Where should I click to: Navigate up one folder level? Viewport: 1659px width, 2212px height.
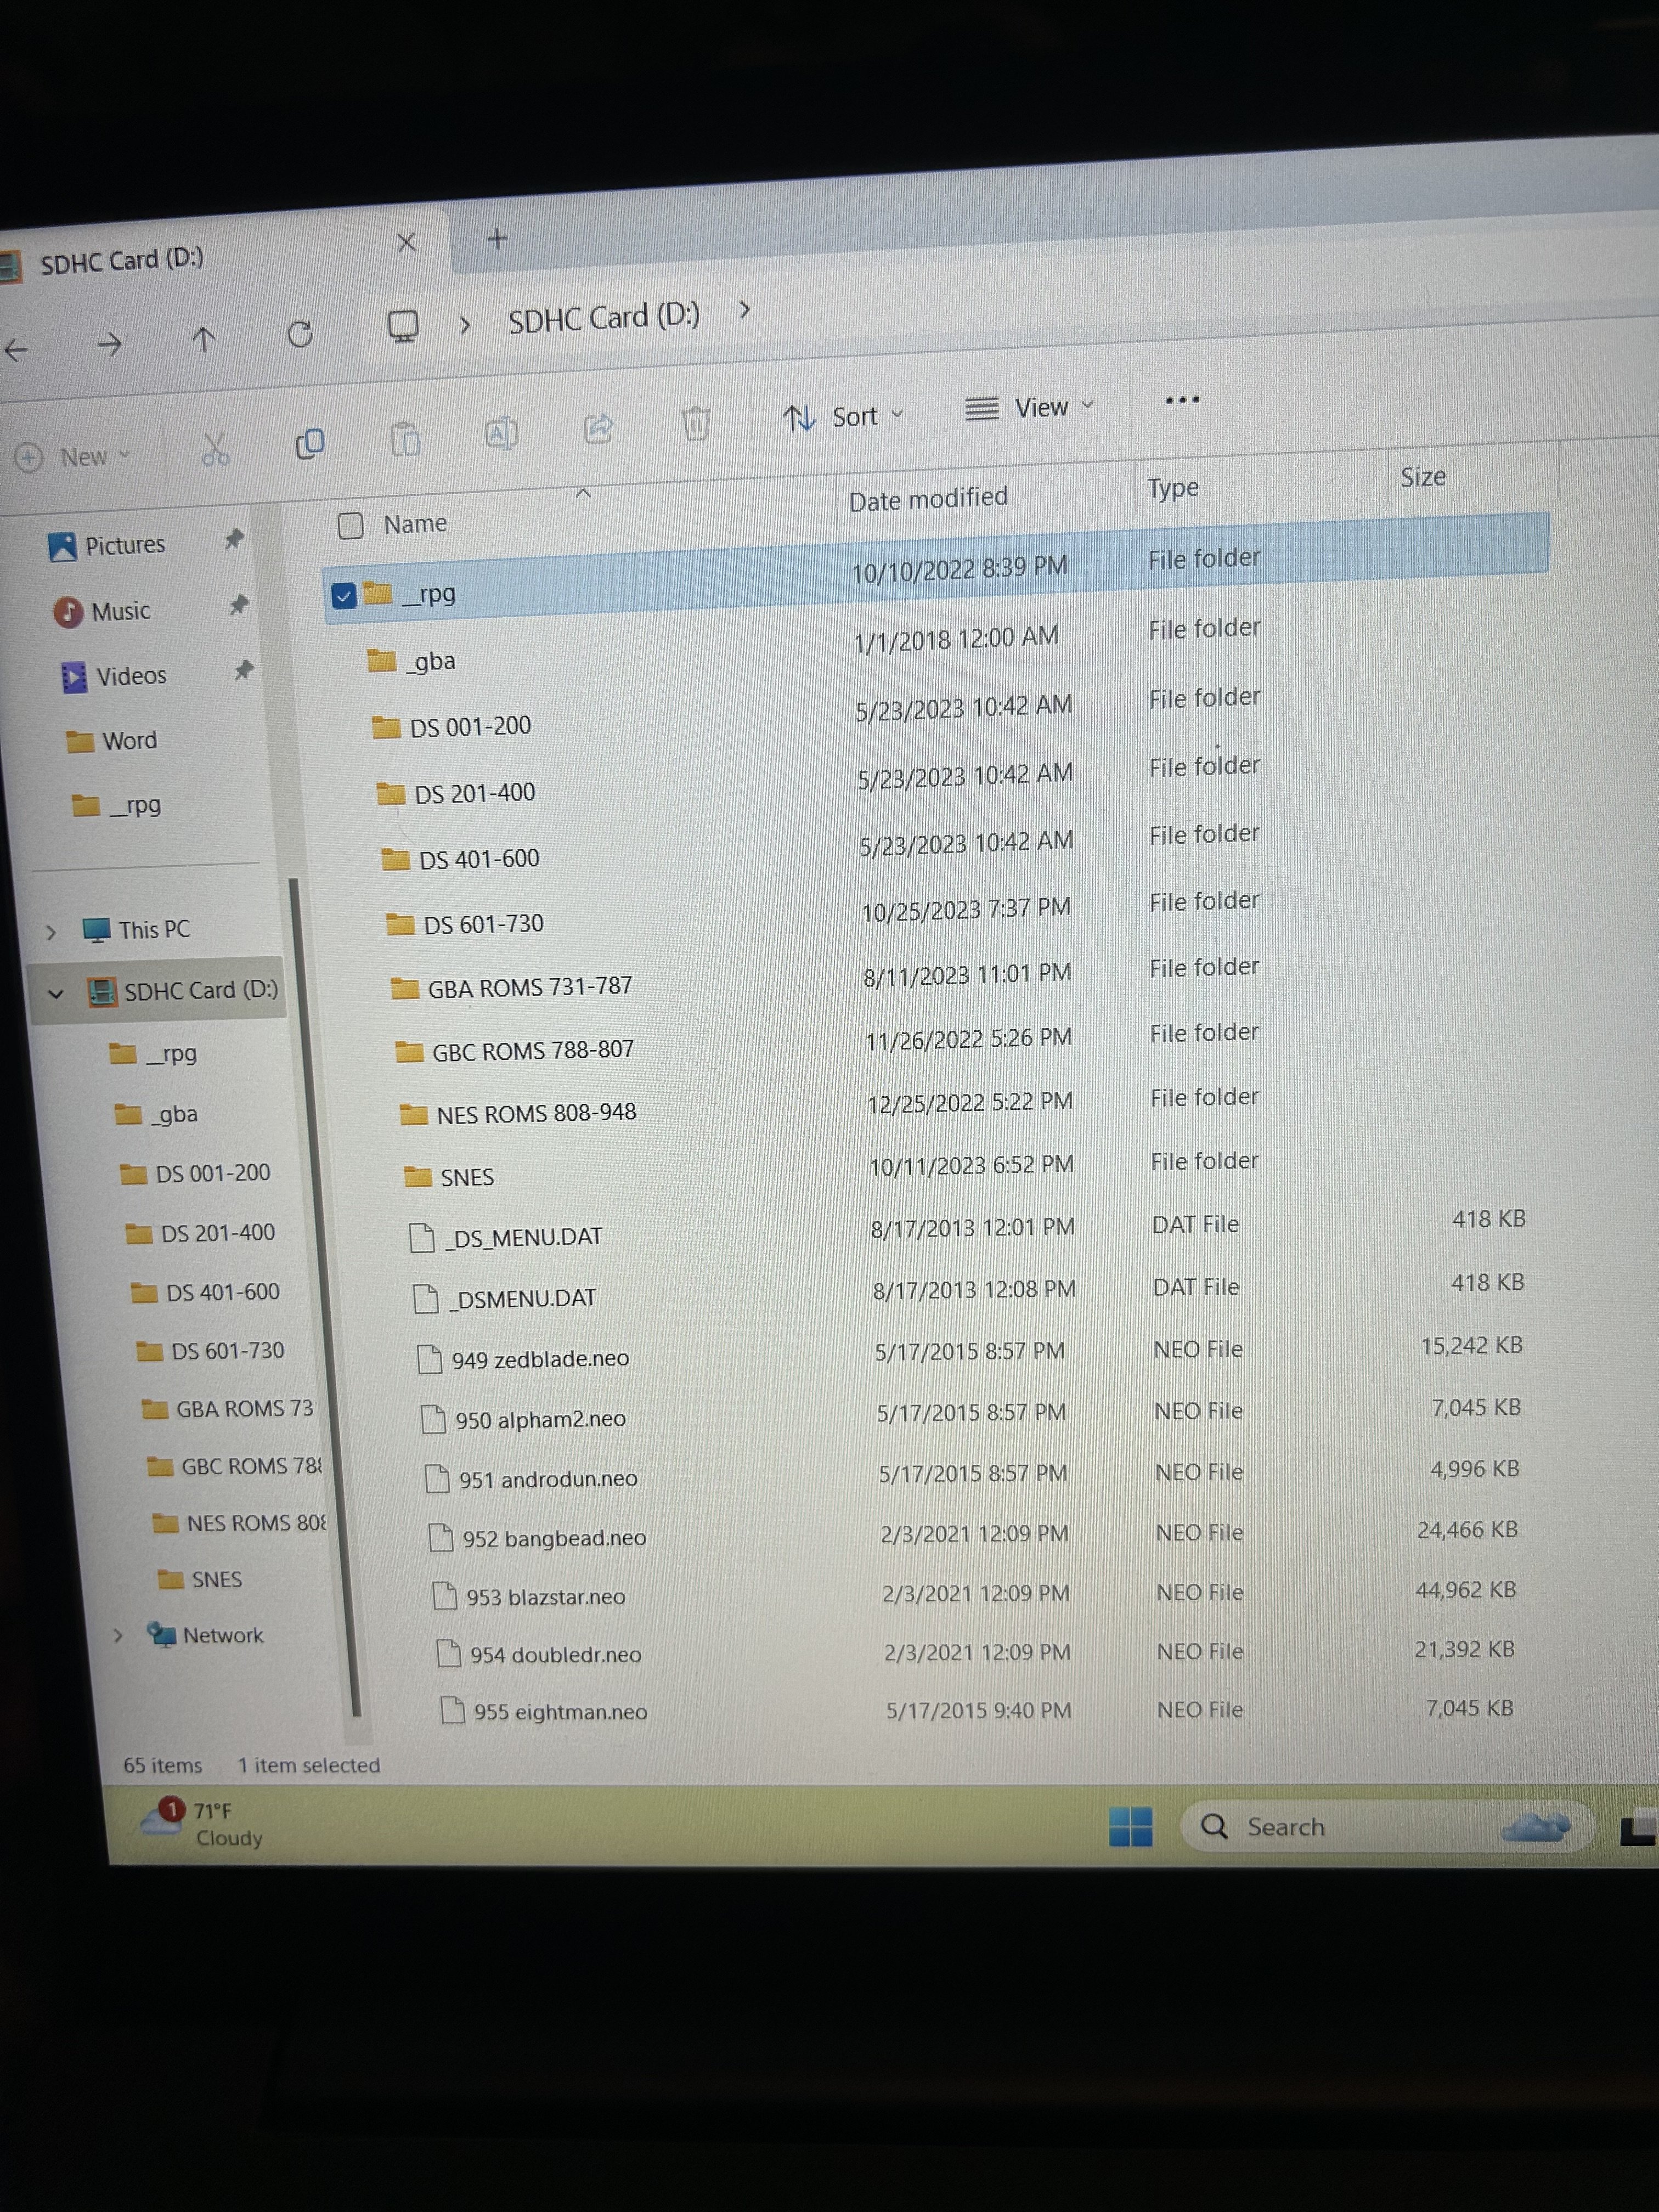203,340
